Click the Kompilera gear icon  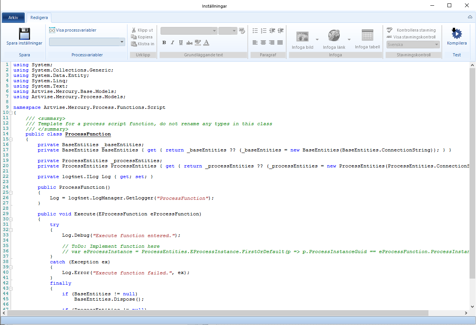pos(457,33)
